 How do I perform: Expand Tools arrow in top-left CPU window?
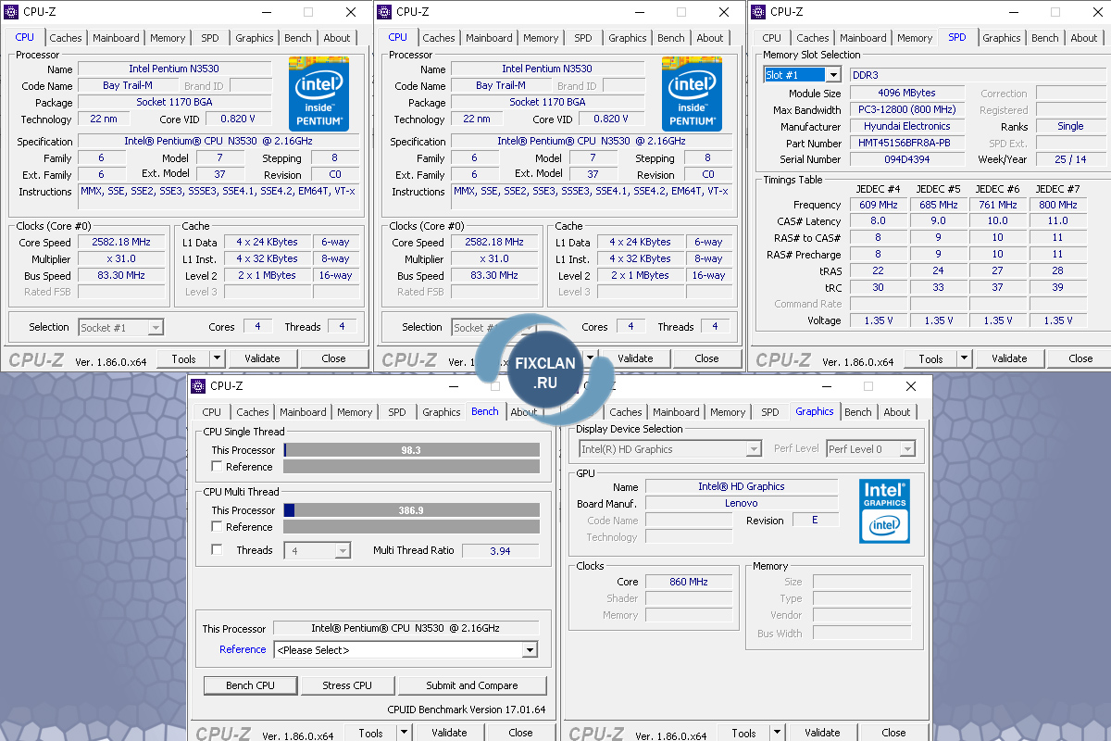(217, 358)
